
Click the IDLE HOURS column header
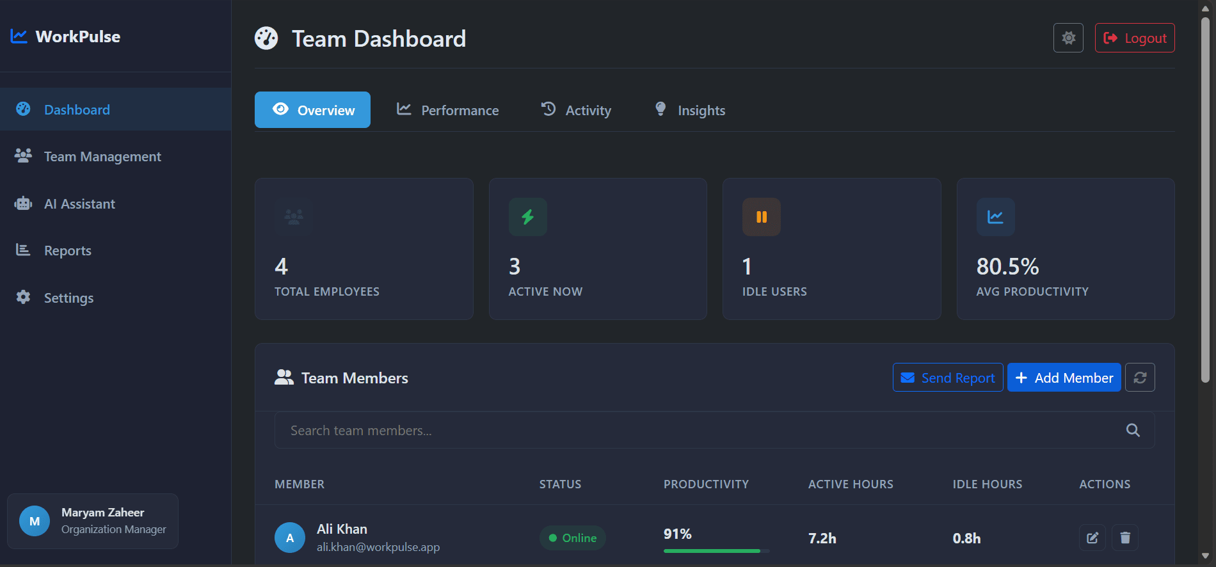[x=988, y=484]
